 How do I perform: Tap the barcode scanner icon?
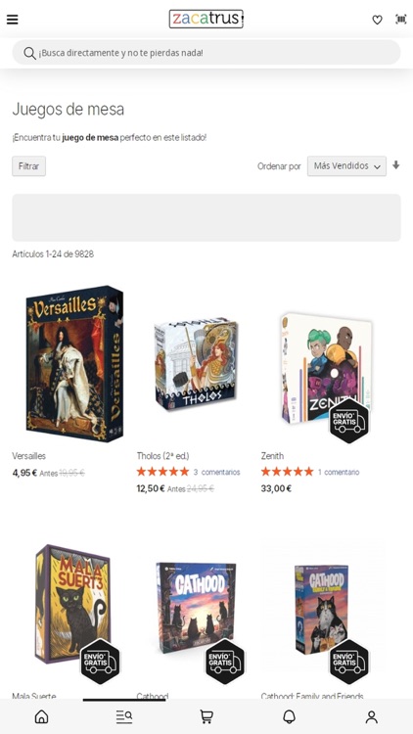401,20
